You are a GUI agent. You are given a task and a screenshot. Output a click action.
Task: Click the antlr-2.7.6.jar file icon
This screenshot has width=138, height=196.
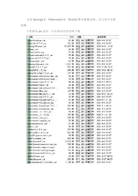[x=29, y=43]
